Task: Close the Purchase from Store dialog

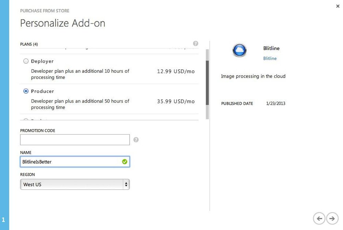Action: (x=338, y=6)
